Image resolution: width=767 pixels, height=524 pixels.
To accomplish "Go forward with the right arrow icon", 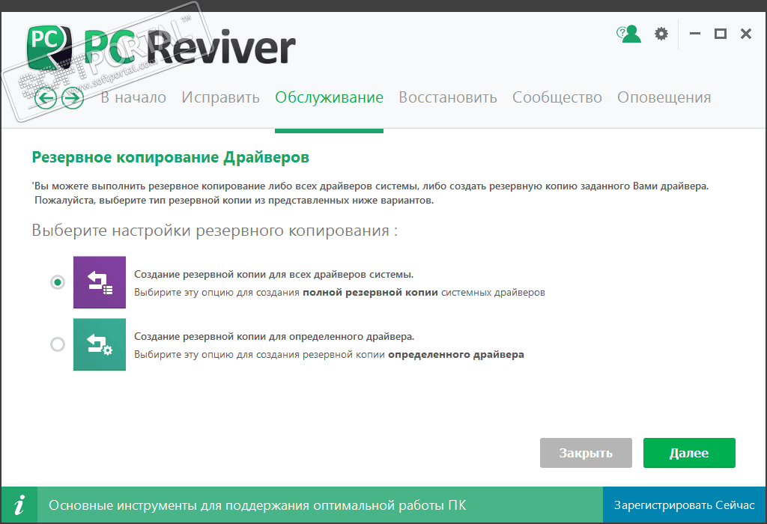I will 73,98.
